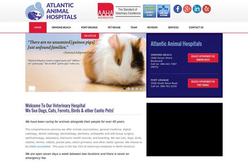Click the On Site ER tag

(x=90, y=36)
